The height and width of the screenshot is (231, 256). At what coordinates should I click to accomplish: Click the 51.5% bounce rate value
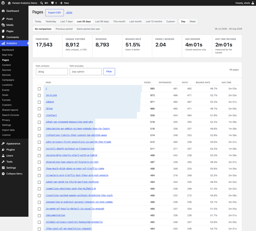point(133,45)
